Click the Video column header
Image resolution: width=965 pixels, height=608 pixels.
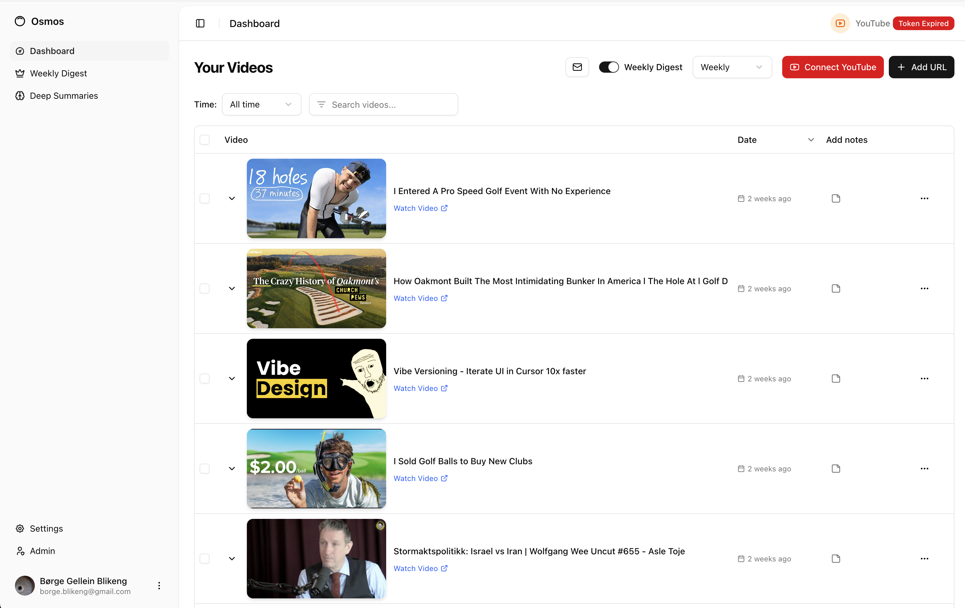pyautogui.click(x=236, y=140)
